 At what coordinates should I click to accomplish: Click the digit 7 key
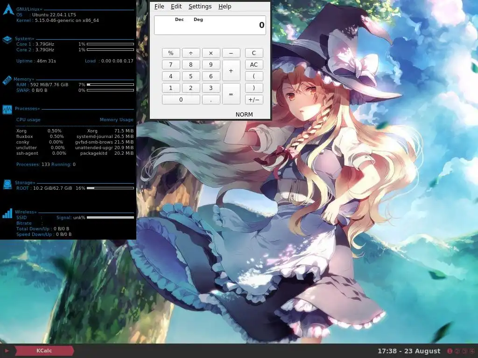(171, 64)
